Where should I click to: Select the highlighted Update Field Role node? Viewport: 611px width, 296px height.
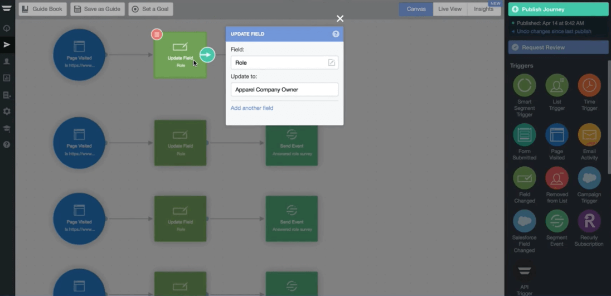click(180, 55)
